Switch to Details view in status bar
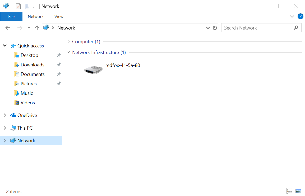305x196 pixels. pos(289,191)
